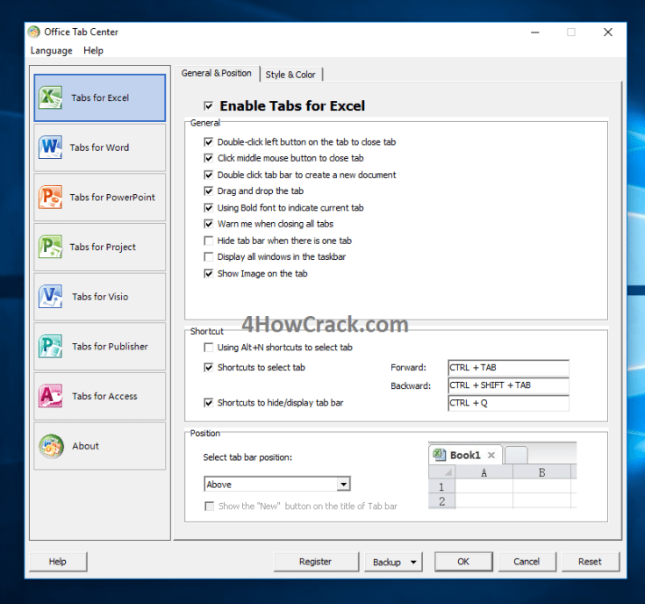Click the Reset button
Screen dimensions: 645x604
(x=590, y=562)
